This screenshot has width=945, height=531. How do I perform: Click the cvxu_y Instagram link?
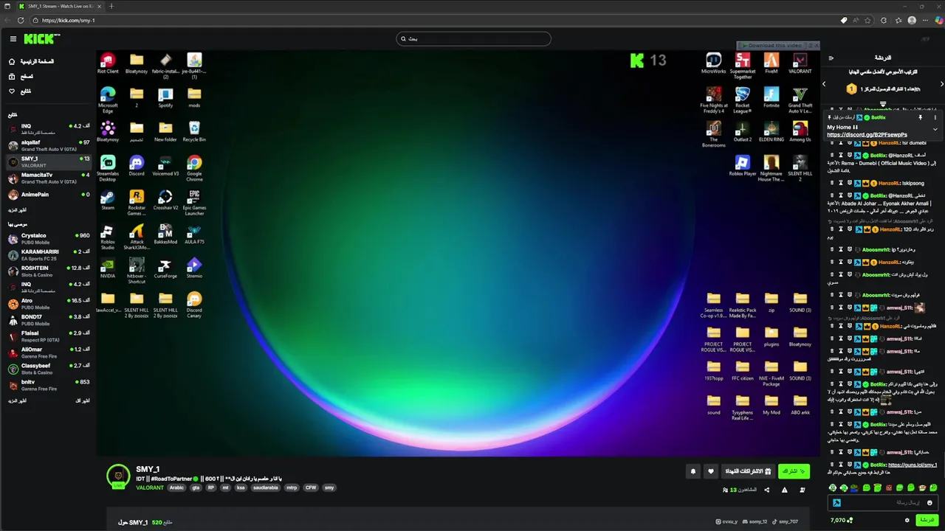[726, 521]
